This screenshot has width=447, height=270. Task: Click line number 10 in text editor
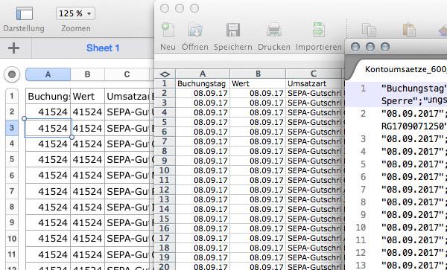coord(361,228)
